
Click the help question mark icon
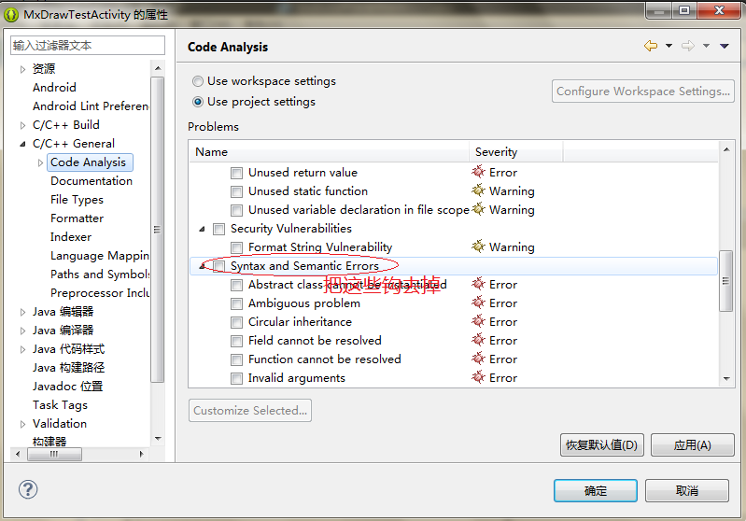28,490
